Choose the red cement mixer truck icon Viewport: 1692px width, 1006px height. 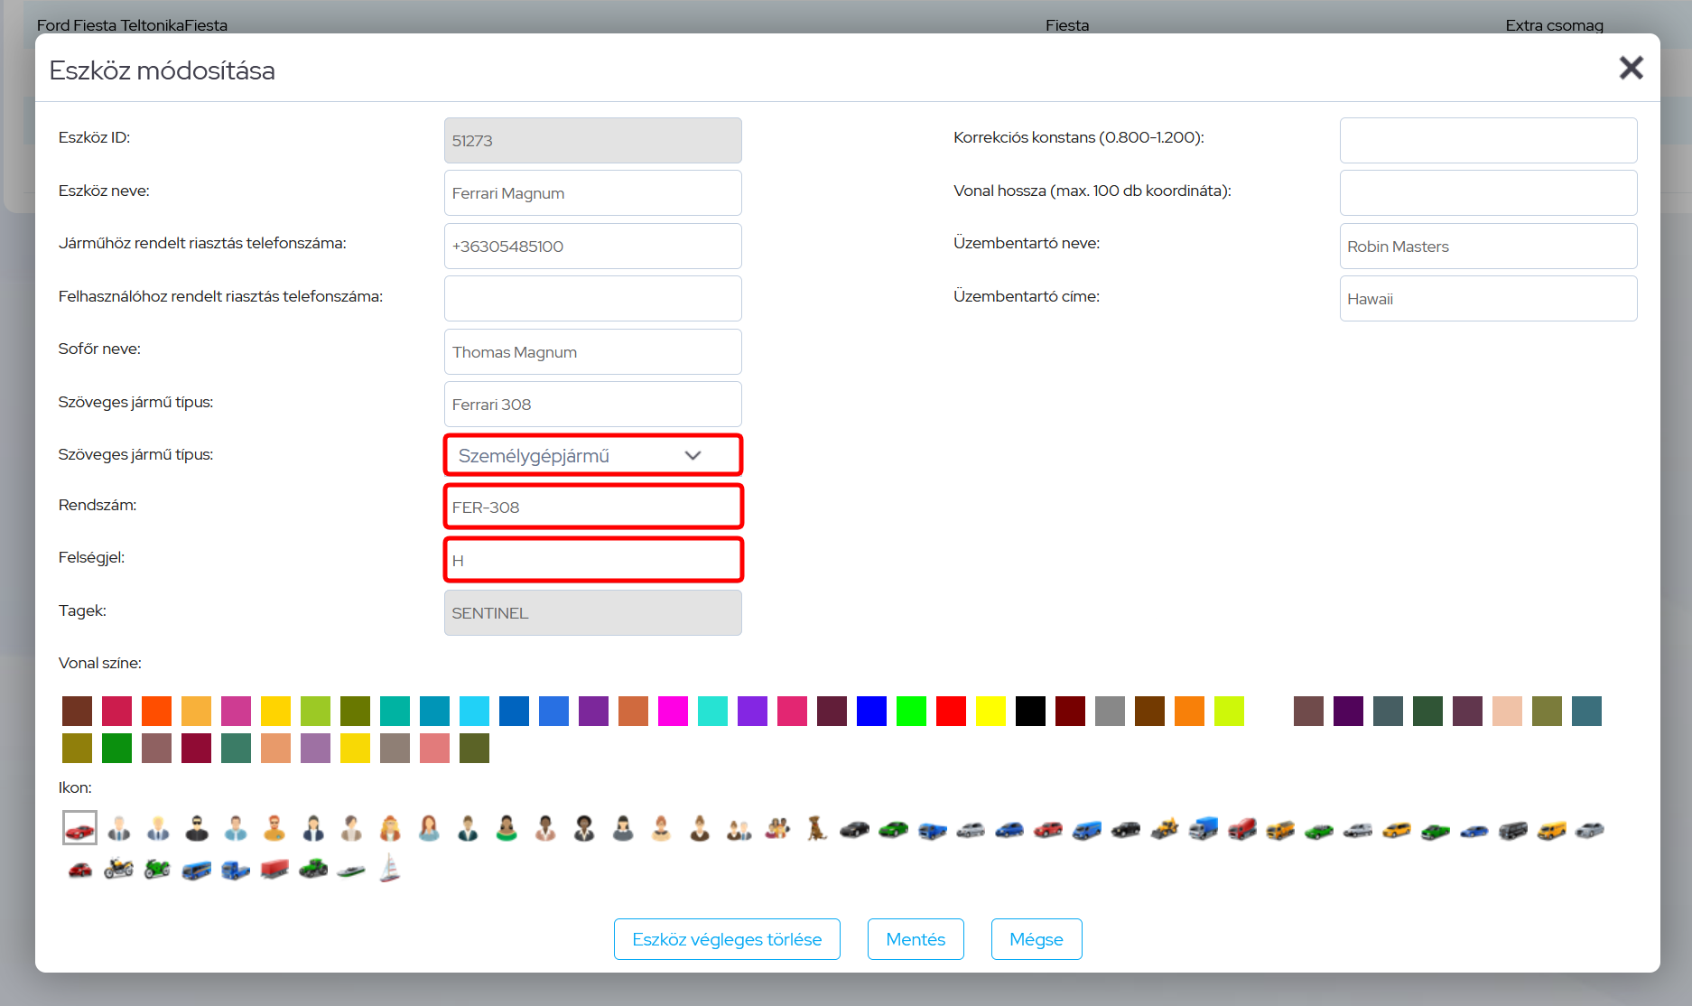click(x=1242, y=828)
